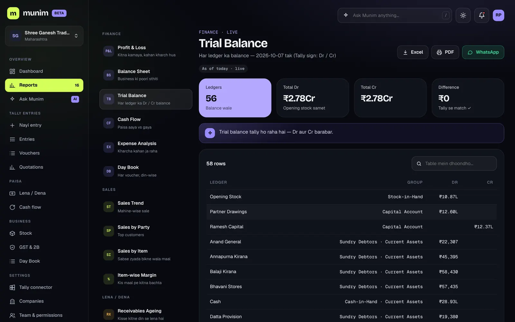Open Stock box icon
This screenshot has width=515, height=322.
click(12, 233)
